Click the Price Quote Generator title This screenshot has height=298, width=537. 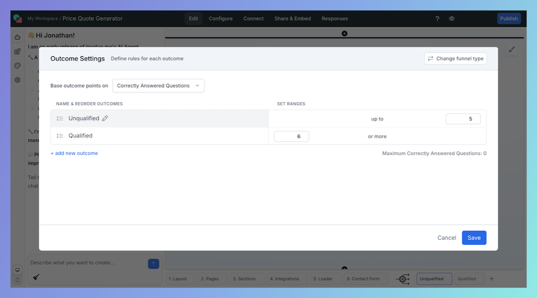point(92,18)
